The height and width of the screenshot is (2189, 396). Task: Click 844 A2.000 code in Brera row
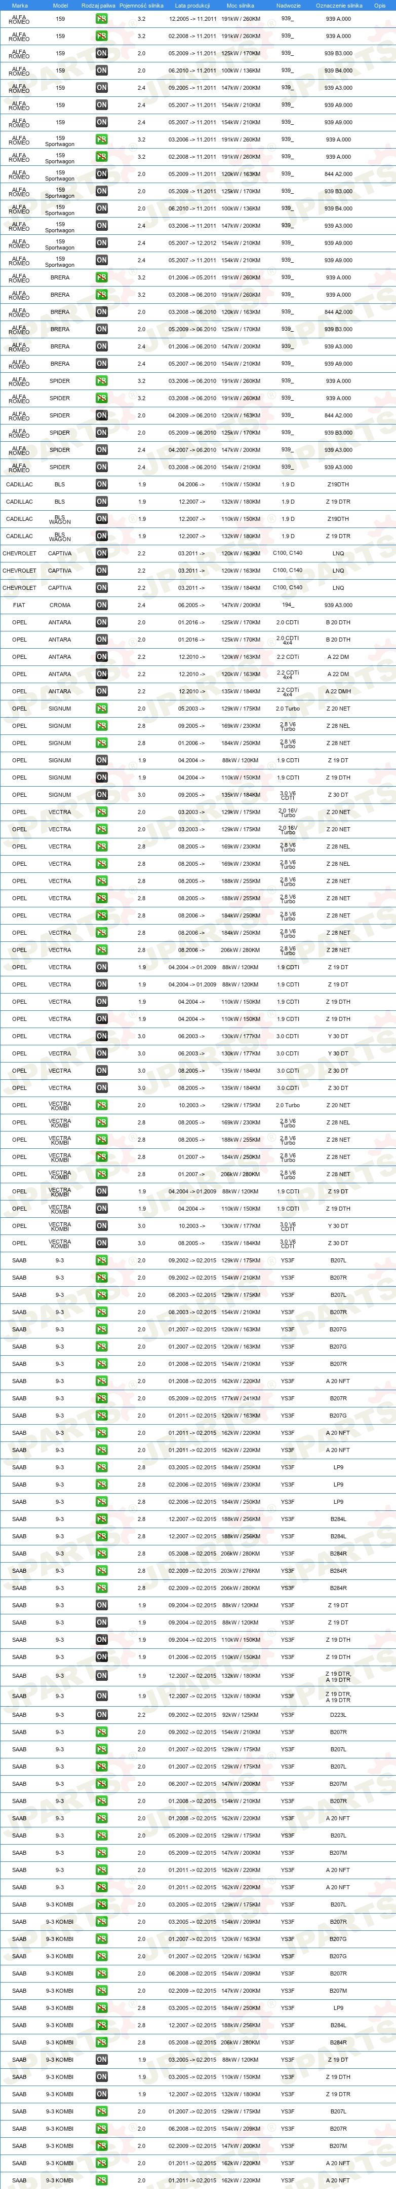(x=338, y=312)
